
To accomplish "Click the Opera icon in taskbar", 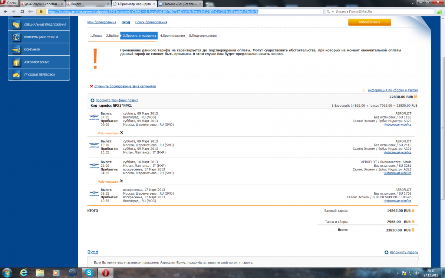I will 105,272.
